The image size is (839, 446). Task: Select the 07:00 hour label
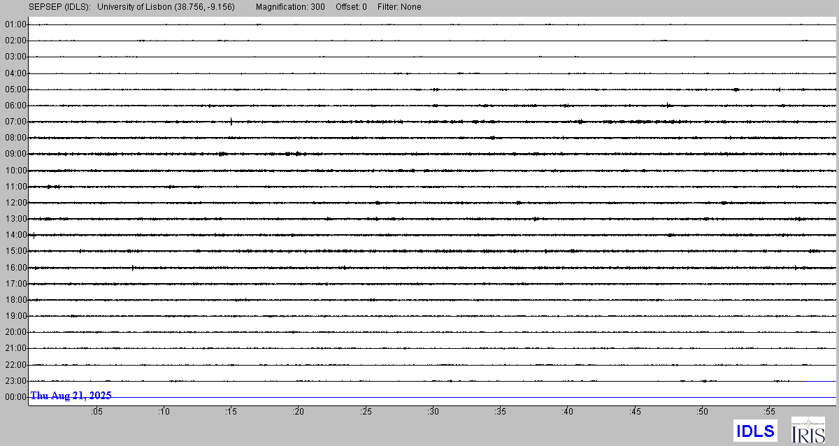click(x=15, y=122)
